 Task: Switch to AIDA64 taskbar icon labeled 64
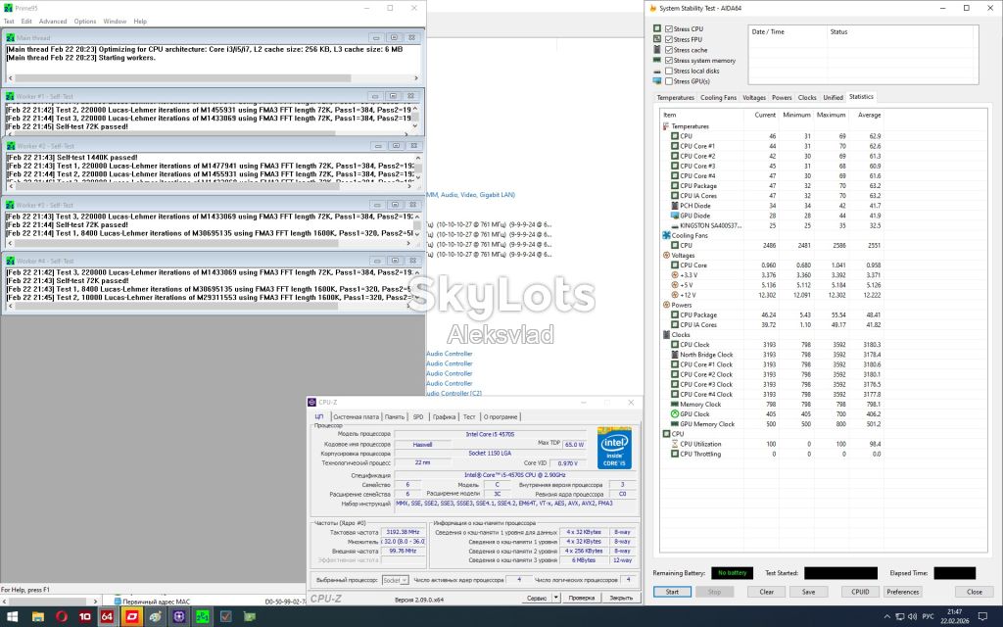point(107,617)
